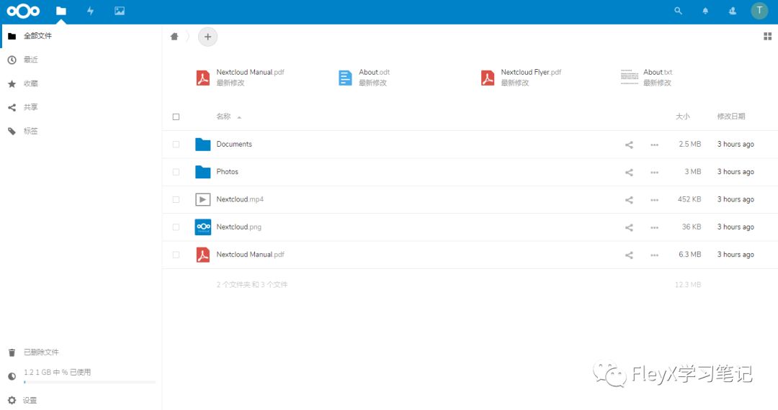Sort by 名称 column header

(224, 117)
